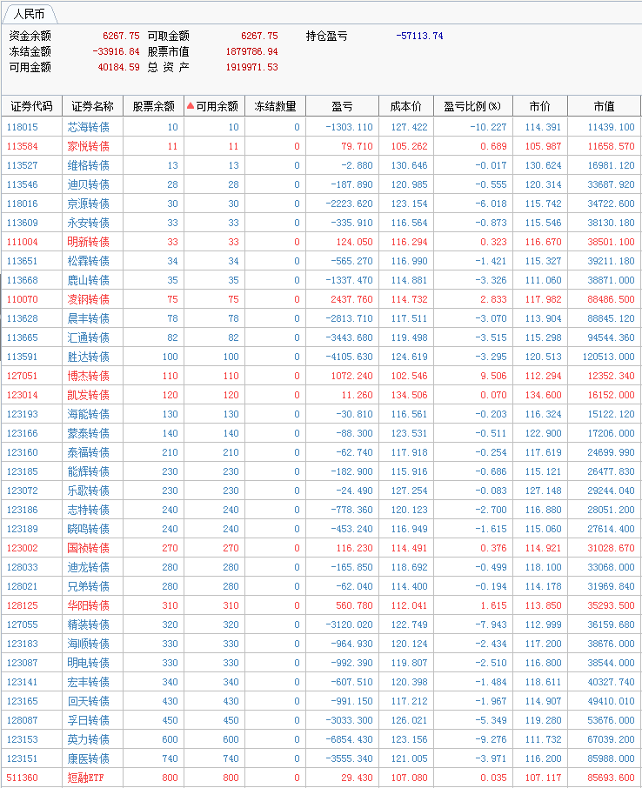Viewport: 642px width, 788px height.
Task: Click the 志特转债 security name
Action: [89, 510]
